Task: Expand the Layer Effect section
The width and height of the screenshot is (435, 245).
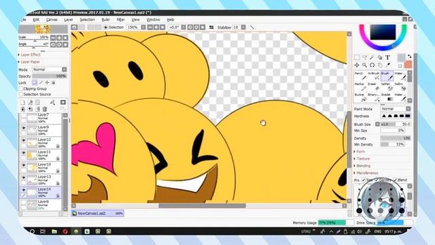Action: click(x=30, y=54)
